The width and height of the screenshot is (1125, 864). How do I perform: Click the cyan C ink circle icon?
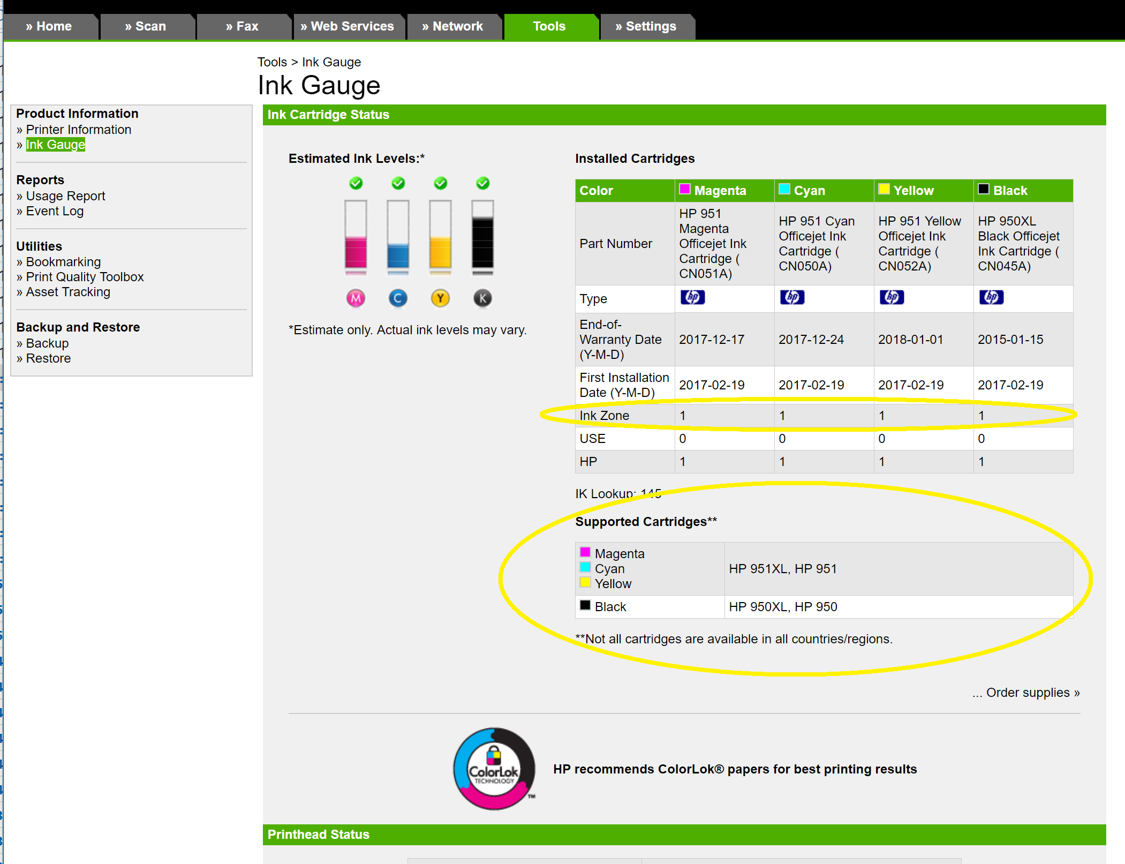tap(398, 298)
